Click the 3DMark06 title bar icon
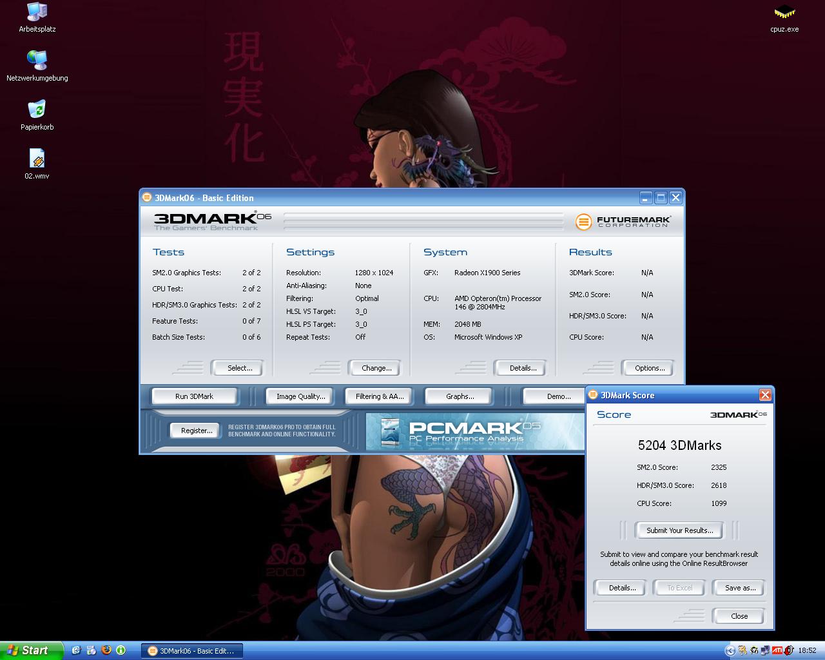 point(147,198)
